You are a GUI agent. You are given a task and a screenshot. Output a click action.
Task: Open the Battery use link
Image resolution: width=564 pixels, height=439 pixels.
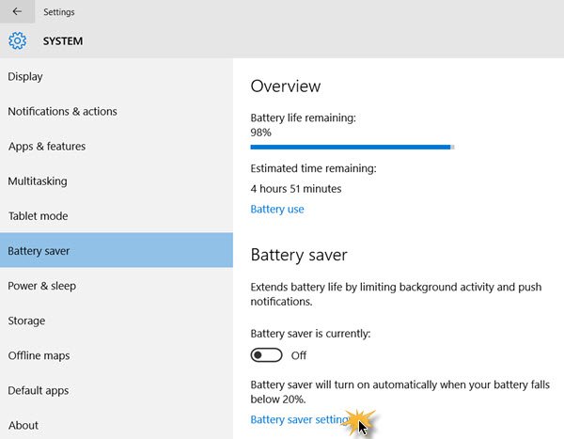point(277,209)
